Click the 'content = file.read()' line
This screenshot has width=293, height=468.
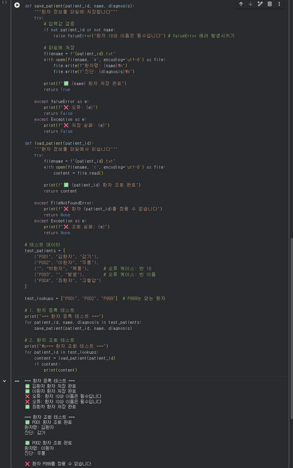click(x=78, y=173)
